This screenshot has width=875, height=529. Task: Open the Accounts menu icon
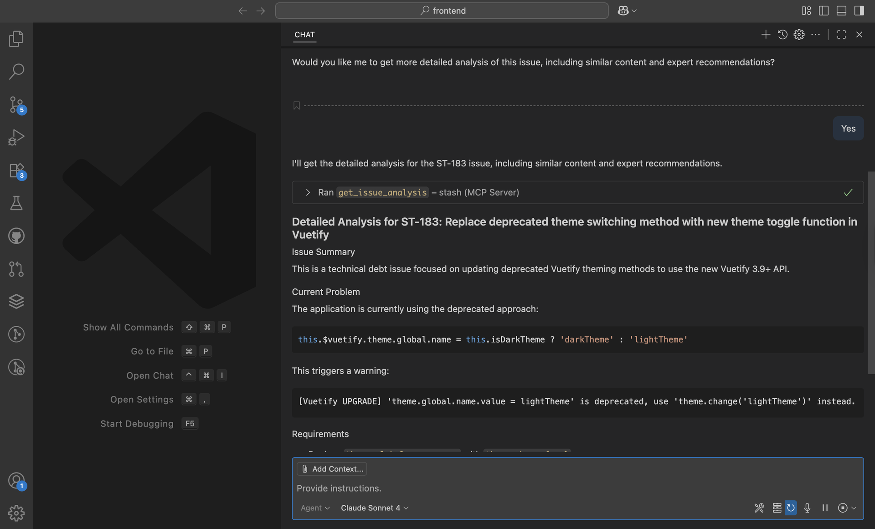16,481
